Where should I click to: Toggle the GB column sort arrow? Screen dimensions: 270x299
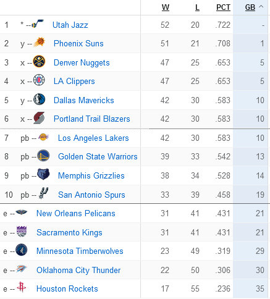[261, 7]
